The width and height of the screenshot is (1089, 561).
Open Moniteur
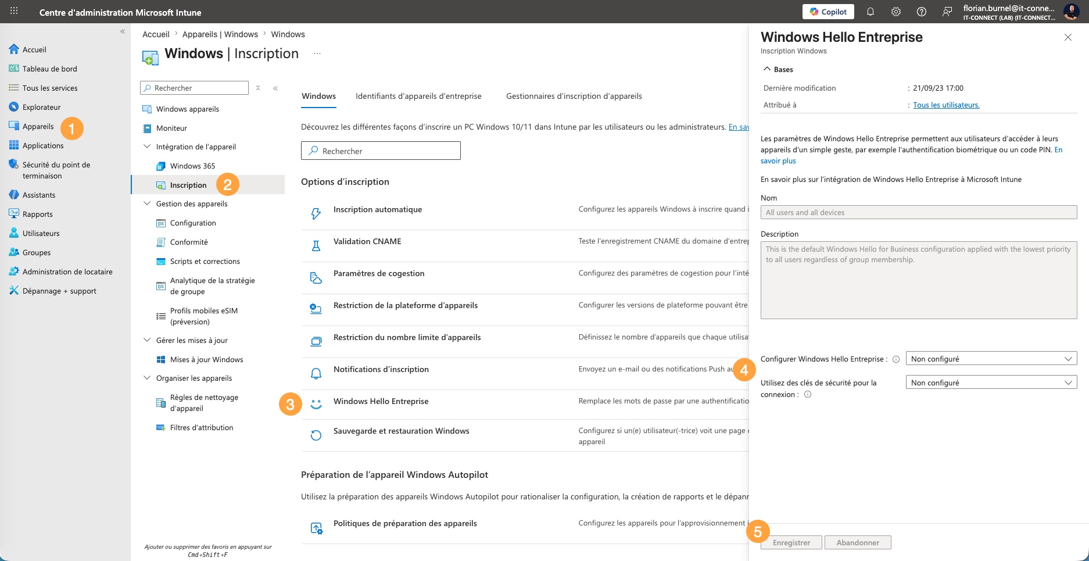click(171, 128)
